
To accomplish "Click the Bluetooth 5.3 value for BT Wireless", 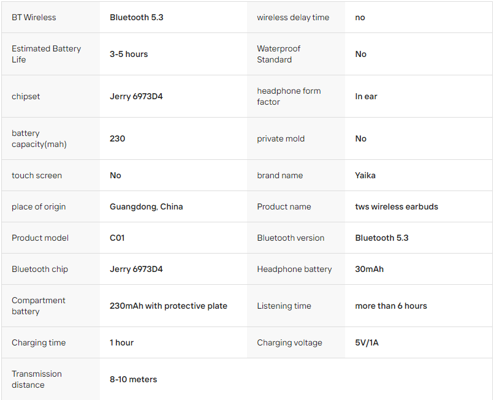I will click(x=137, y=17).
